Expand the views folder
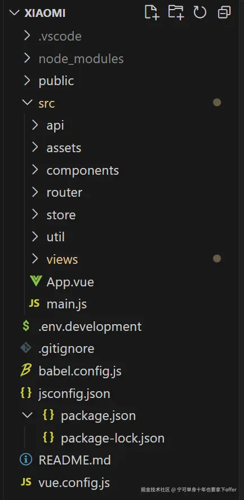The height and width of the screenshot is (500, 244). [35, 259]
